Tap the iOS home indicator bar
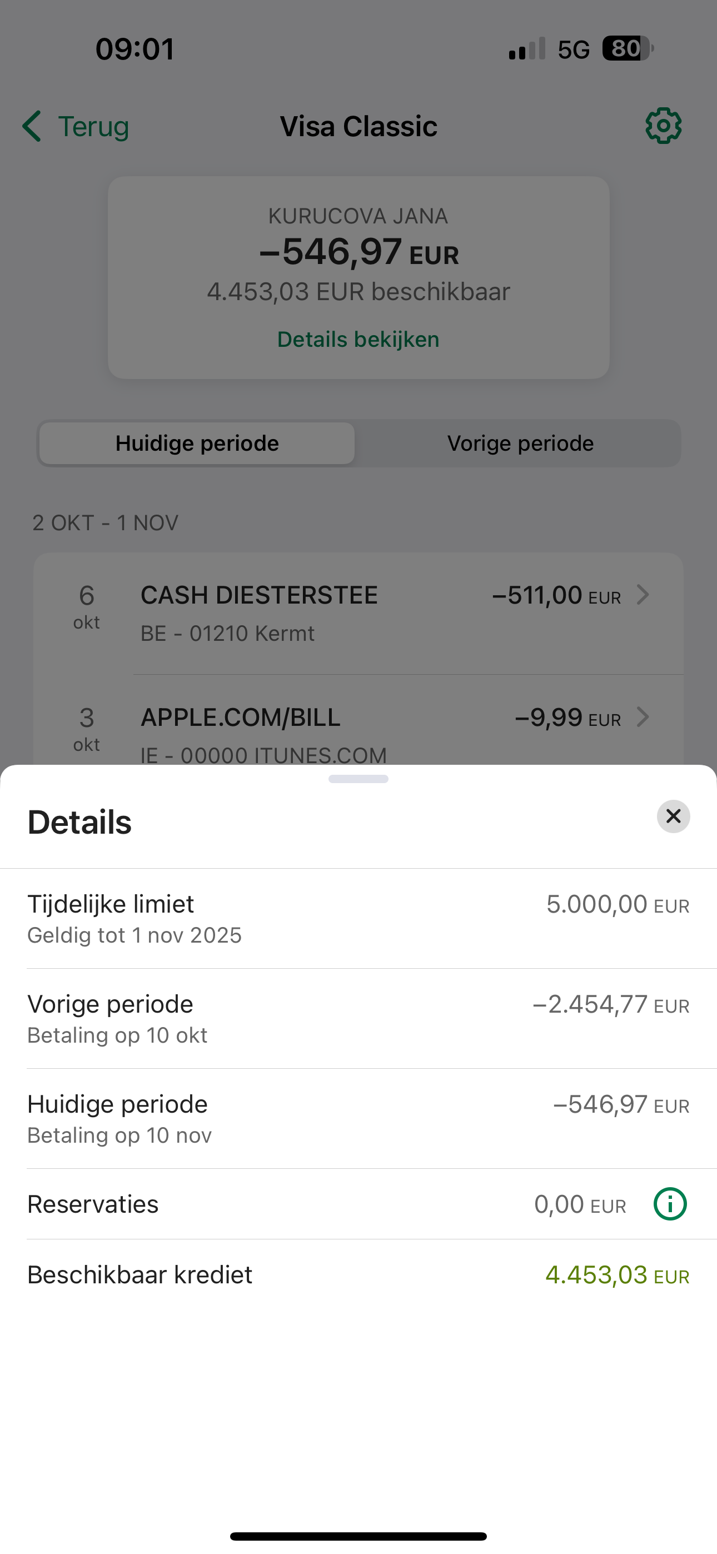The width and height of the screenshot is (717, 1554). click(x=358, y=1536)
